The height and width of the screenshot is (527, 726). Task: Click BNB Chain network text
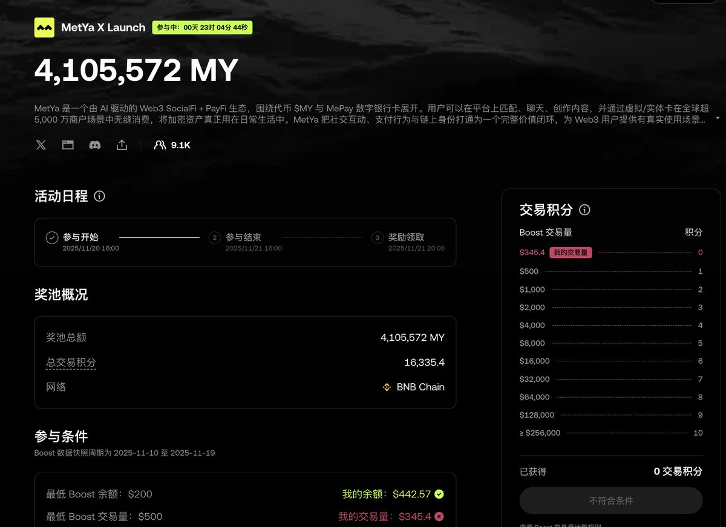(420, 387)
